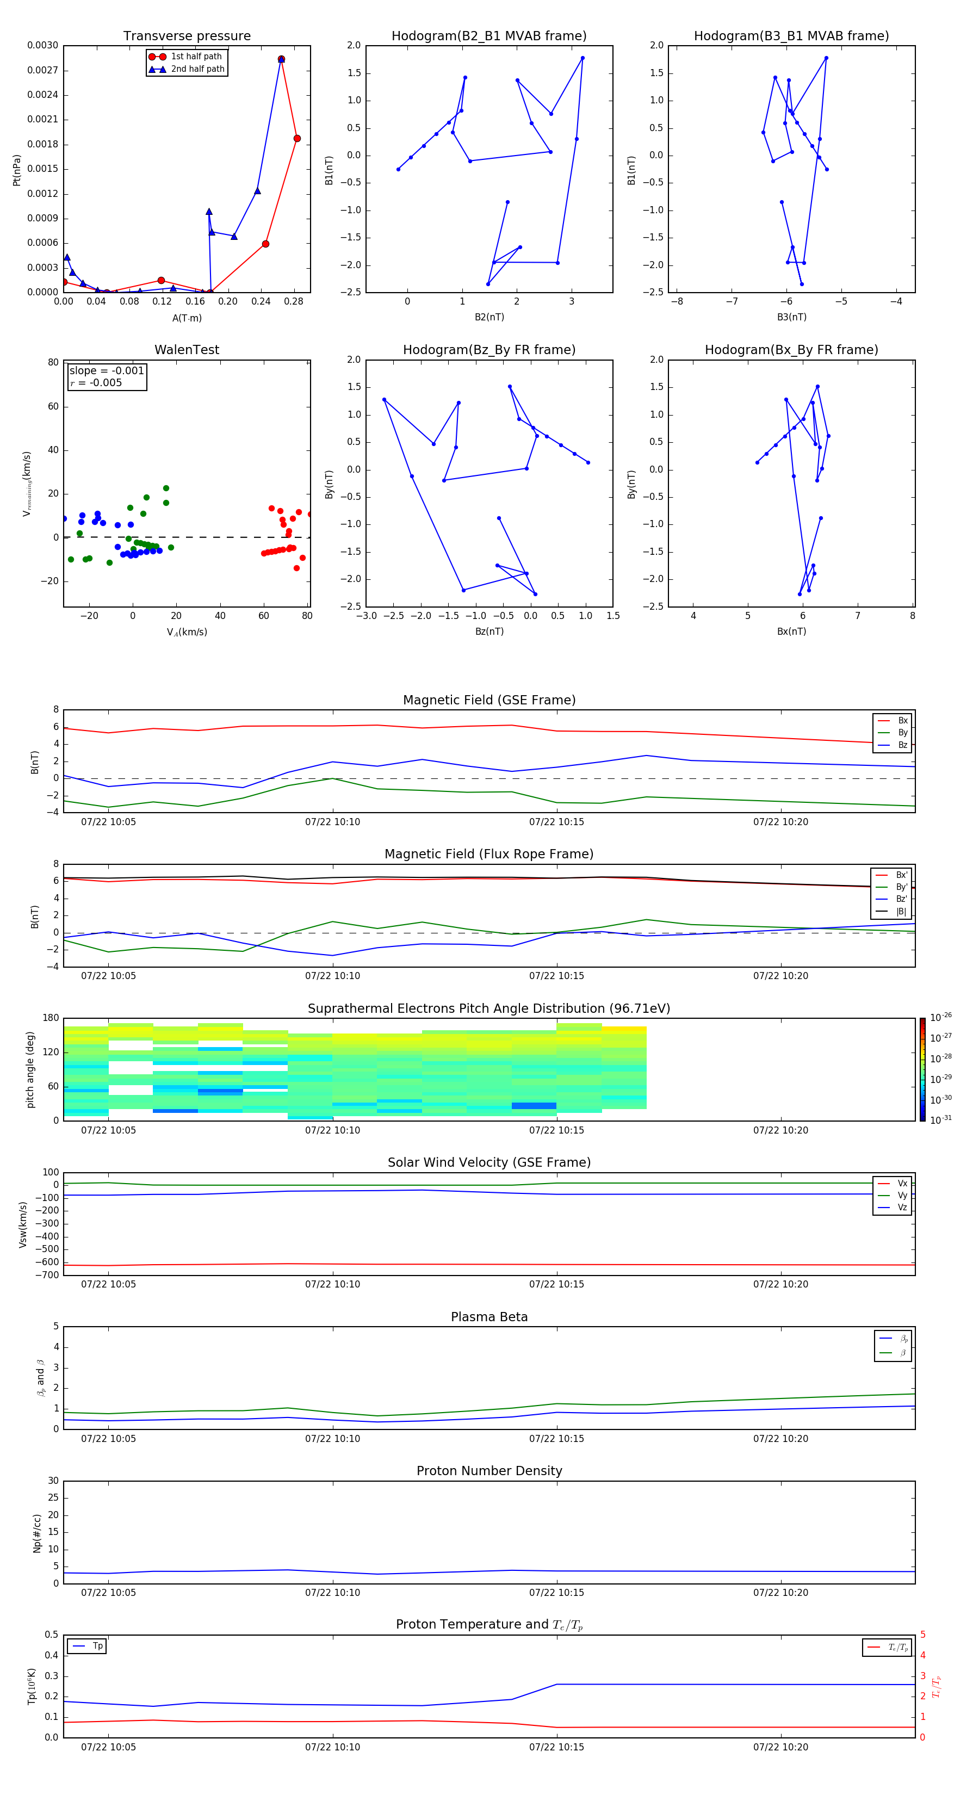Click the 'V_A(km/s)' WalenTest x-axis label

click(x=187, y=632)
